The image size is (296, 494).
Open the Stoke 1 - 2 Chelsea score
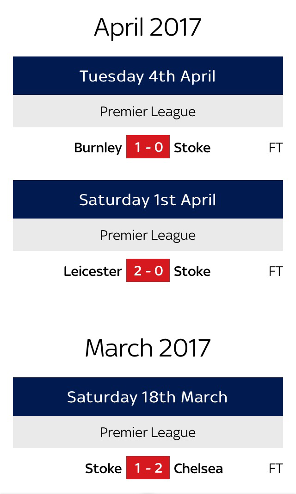(x=148, y=468)
